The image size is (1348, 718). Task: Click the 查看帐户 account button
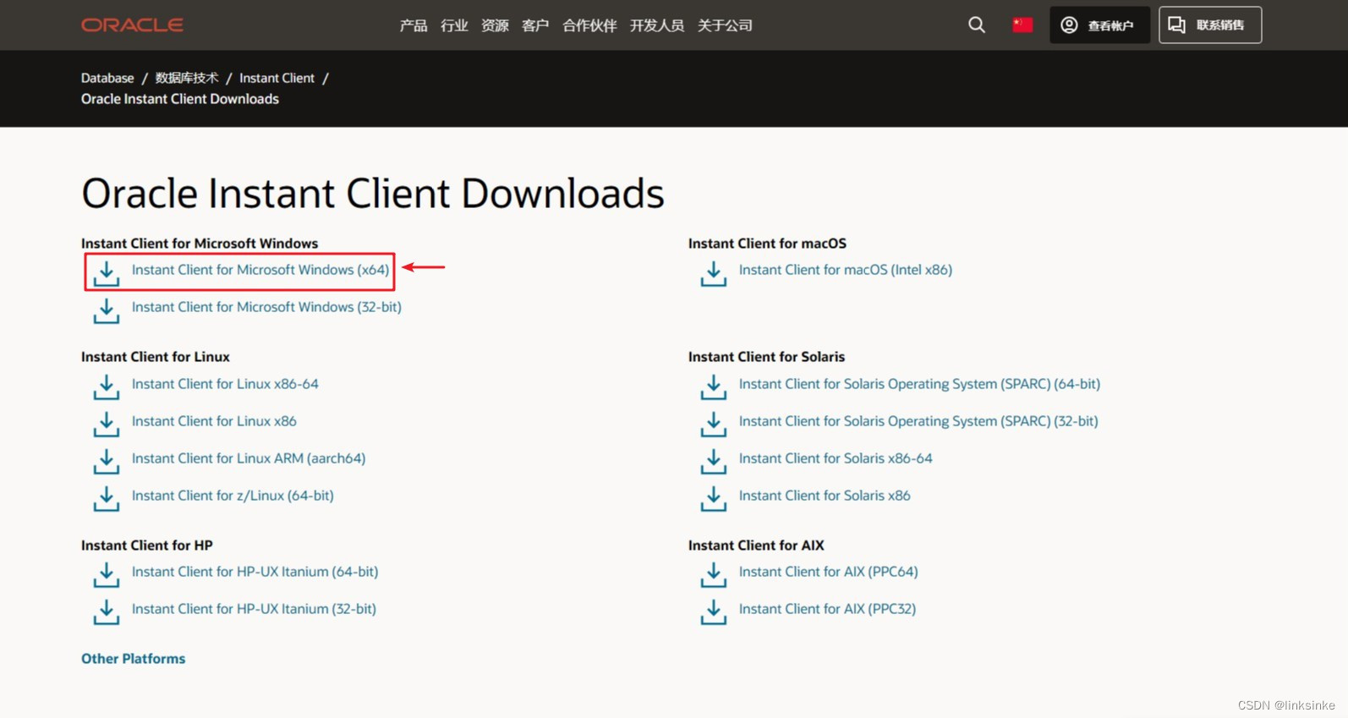click(1099, 25)
